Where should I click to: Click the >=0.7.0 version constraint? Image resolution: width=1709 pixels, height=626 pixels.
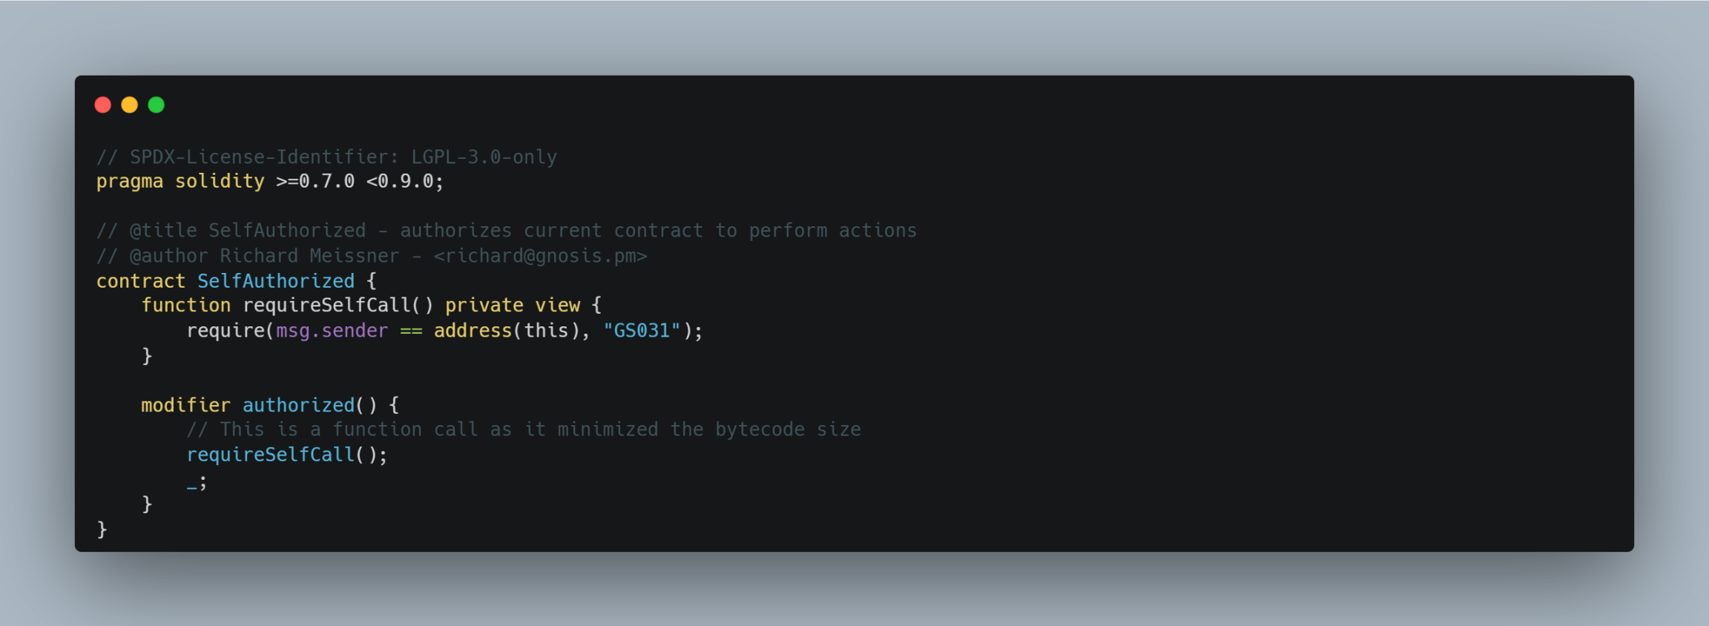315,182
